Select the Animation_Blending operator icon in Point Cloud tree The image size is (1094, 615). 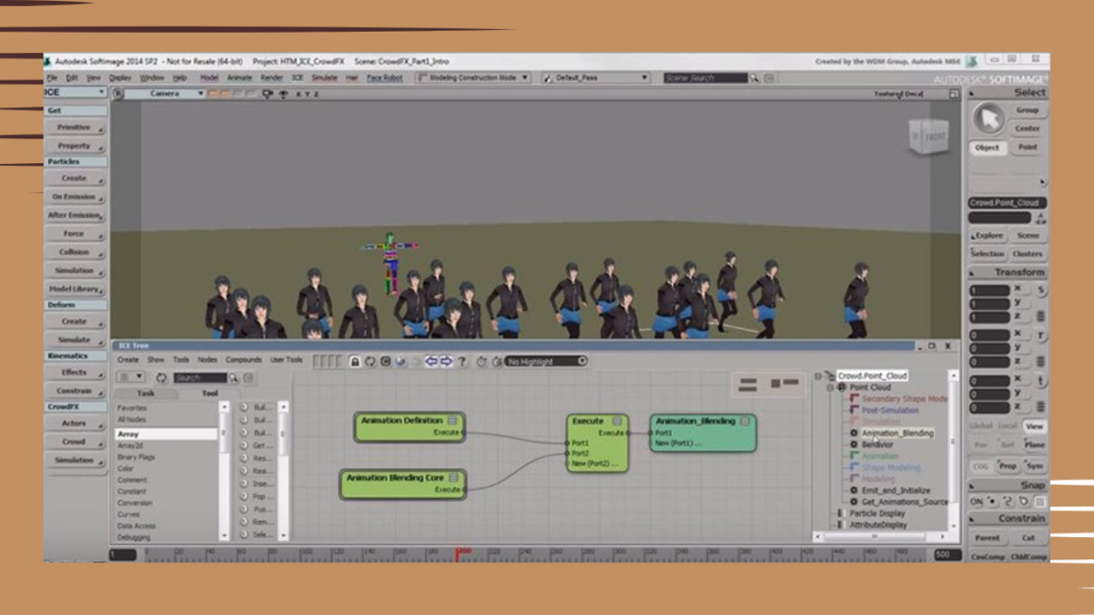point(854,432)
